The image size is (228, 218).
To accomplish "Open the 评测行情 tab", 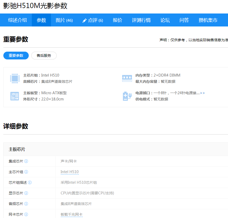I will click(141, 20).
